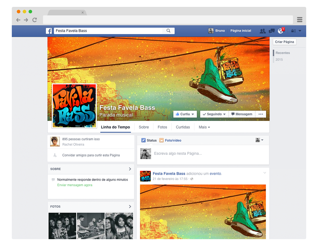The height and width of the screenshot is (246, 318).
Task: Select the Linha do Tempo tab
Action: pyautogui.click(x=115, y=127)
